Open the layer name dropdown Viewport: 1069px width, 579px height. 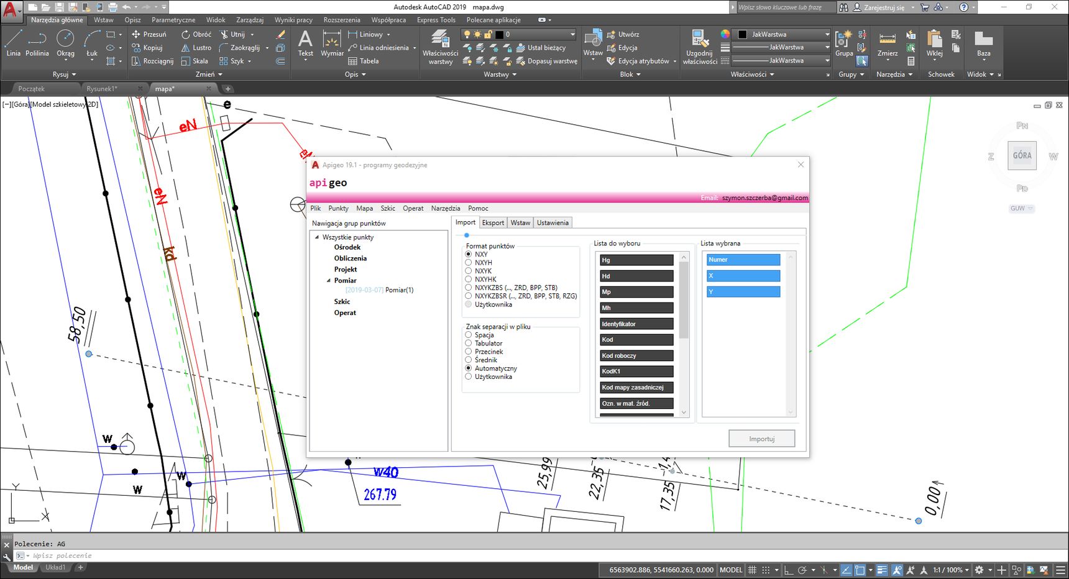pos(572,34)
